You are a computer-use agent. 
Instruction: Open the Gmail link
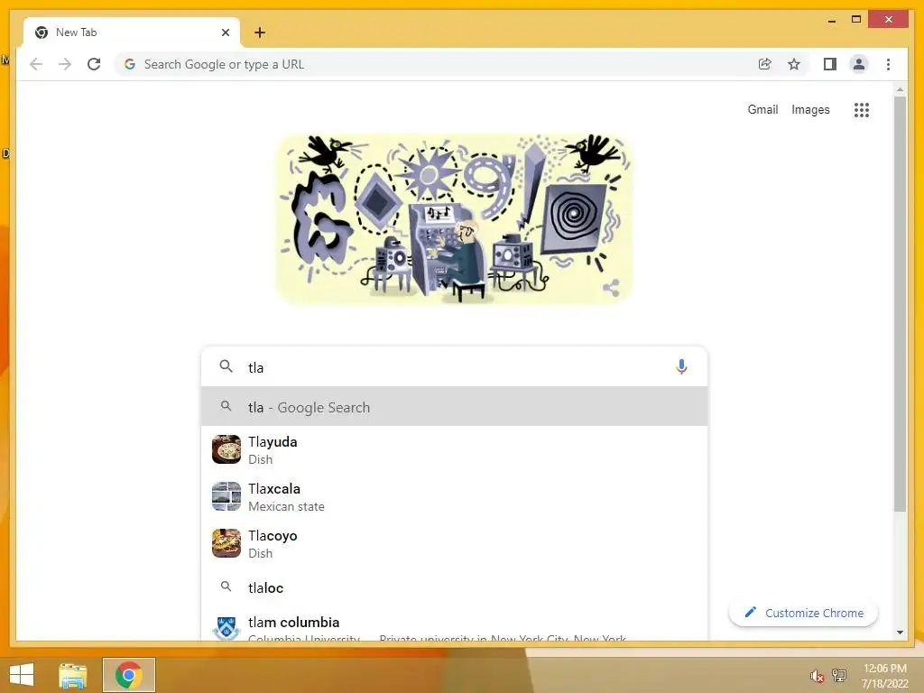762,109
